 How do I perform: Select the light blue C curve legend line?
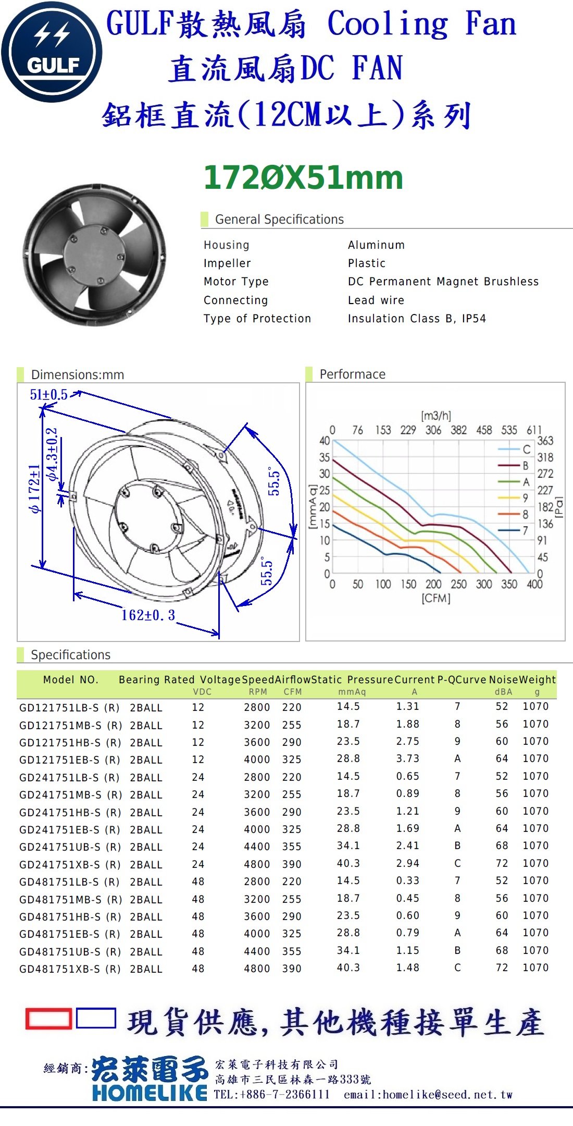508,449
